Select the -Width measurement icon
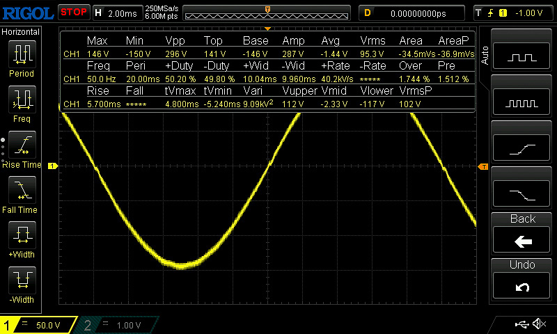The width and height of the screenshot is (557, 334). 22,280
